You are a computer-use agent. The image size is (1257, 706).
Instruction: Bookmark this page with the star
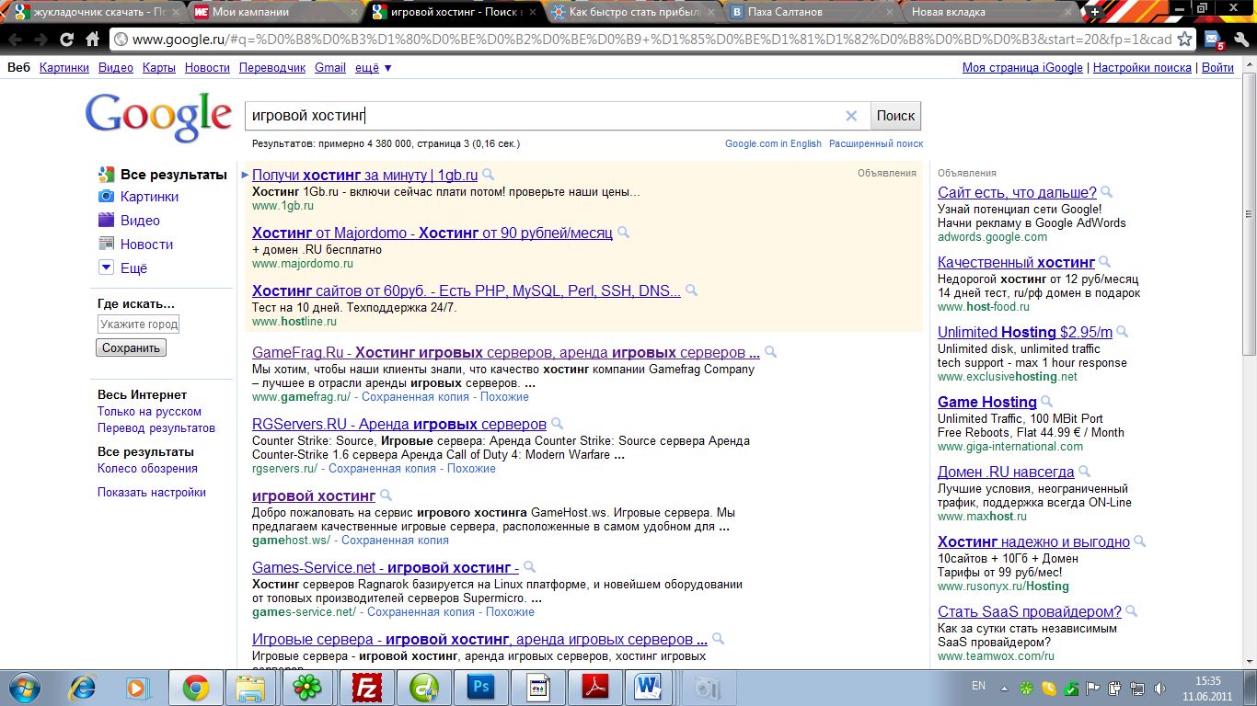pyautogui.click(x=1185, y=40)
